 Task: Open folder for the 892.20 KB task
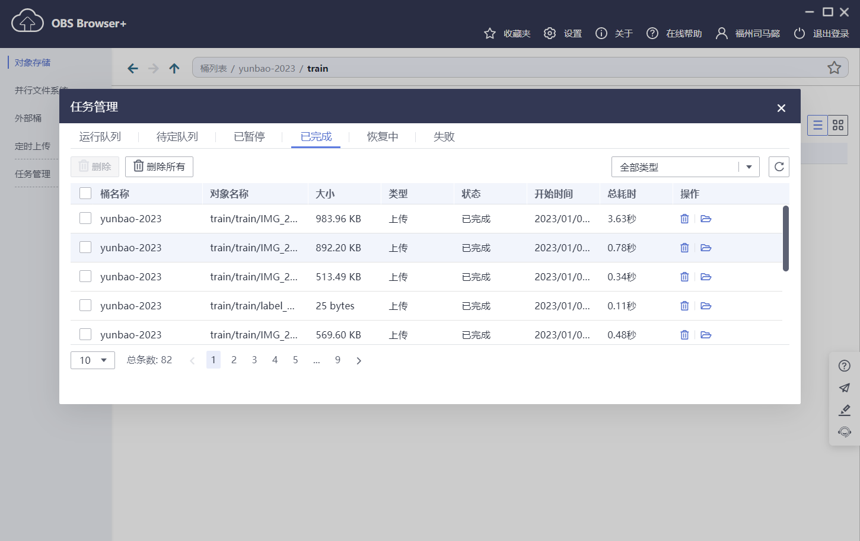706,248
